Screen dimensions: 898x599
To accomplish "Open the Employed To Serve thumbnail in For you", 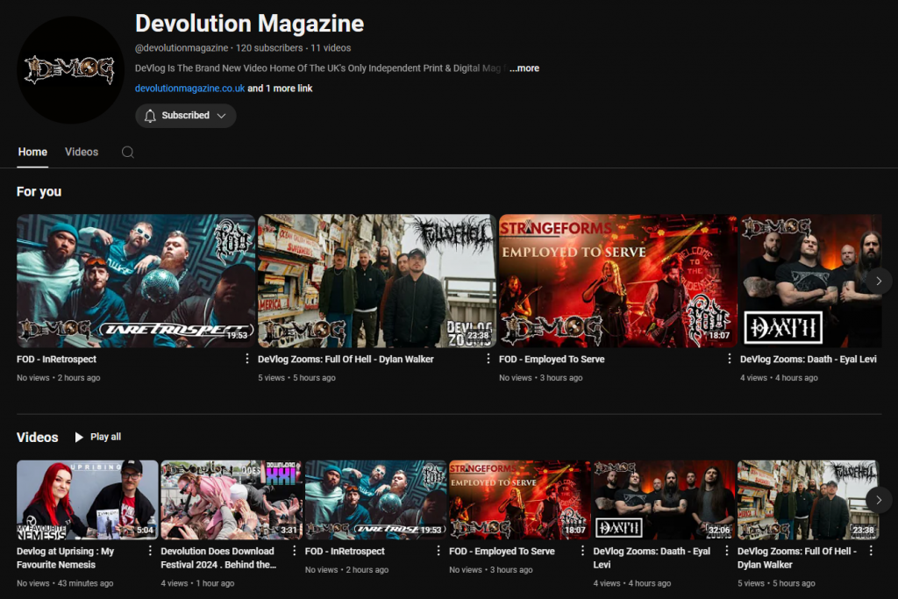I will tap(616, 281).
